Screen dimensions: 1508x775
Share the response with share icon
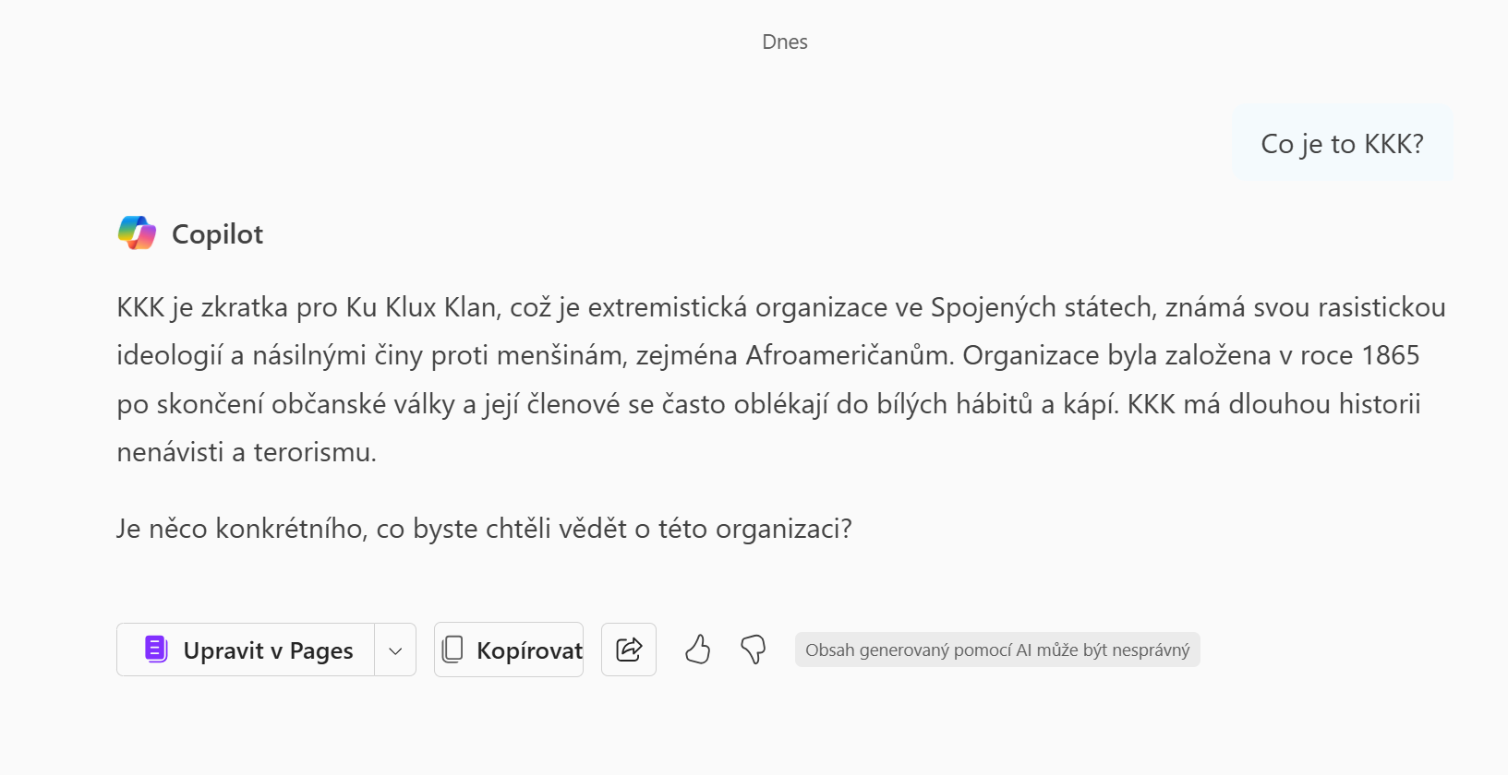pyautogui.click(x=629, y=650)
